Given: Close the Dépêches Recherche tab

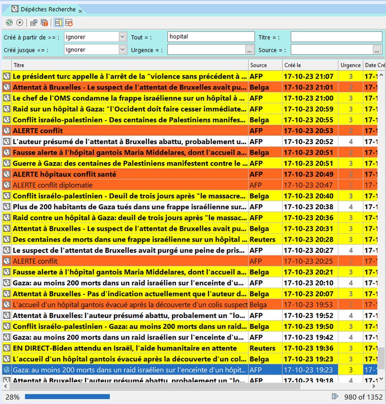Looking at the screenshot, I should pos(80,10).
